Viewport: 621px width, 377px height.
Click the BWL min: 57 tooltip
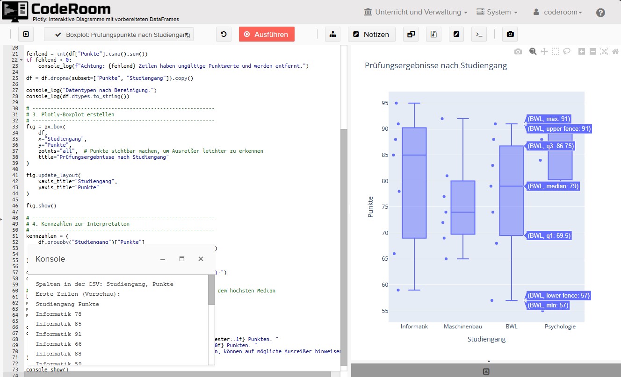click(548, 305)
